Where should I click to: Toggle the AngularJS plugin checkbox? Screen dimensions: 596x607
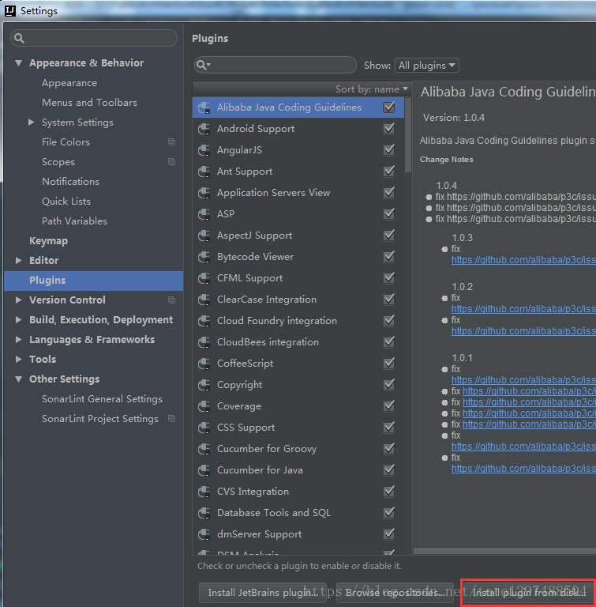(389, 150)
